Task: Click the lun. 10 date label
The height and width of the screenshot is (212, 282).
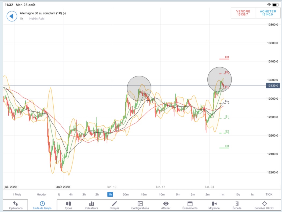Action: pos(112,187)
